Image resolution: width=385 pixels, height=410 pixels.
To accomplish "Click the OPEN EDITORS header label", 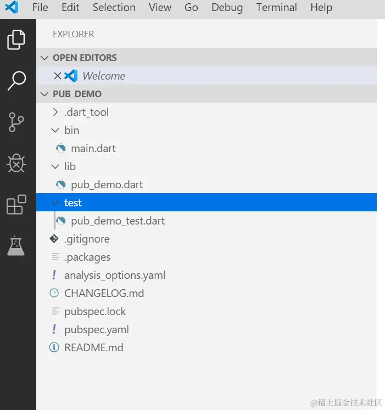I will coord(85,58).
